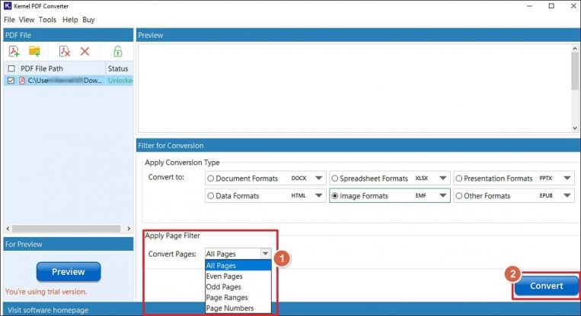Open the EMF image format dropdown
The image size is (581, 316).
tap(442, 195)
